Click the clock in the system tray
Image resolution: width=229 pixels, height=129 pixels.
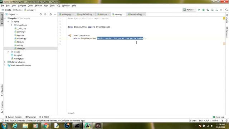[220, 126]
